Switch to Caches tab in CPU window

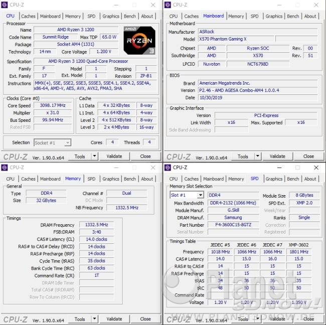pos(28,16)
